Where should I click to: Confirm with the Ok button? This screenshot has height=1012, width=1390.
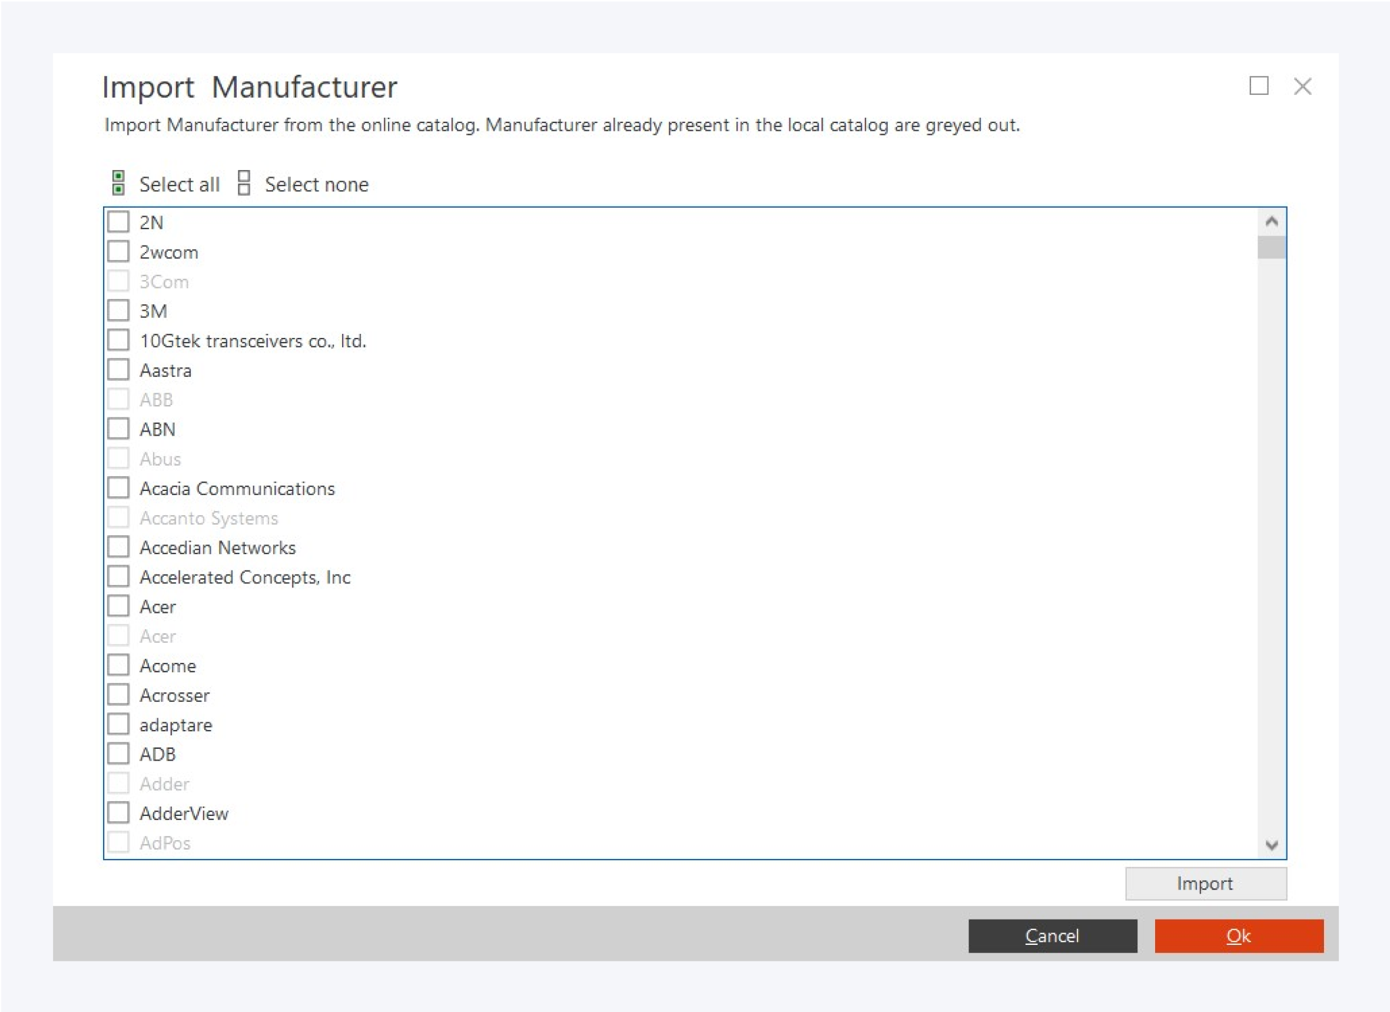click(1239, 936)
